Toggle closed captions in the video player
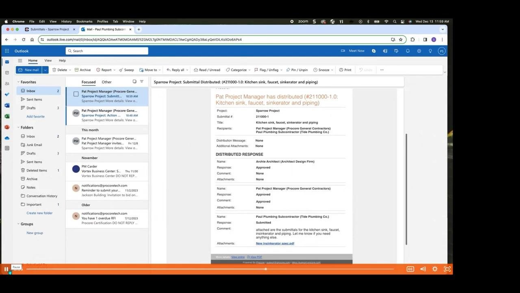The width and height of the screenshot is (520, 293). [410, 269]
